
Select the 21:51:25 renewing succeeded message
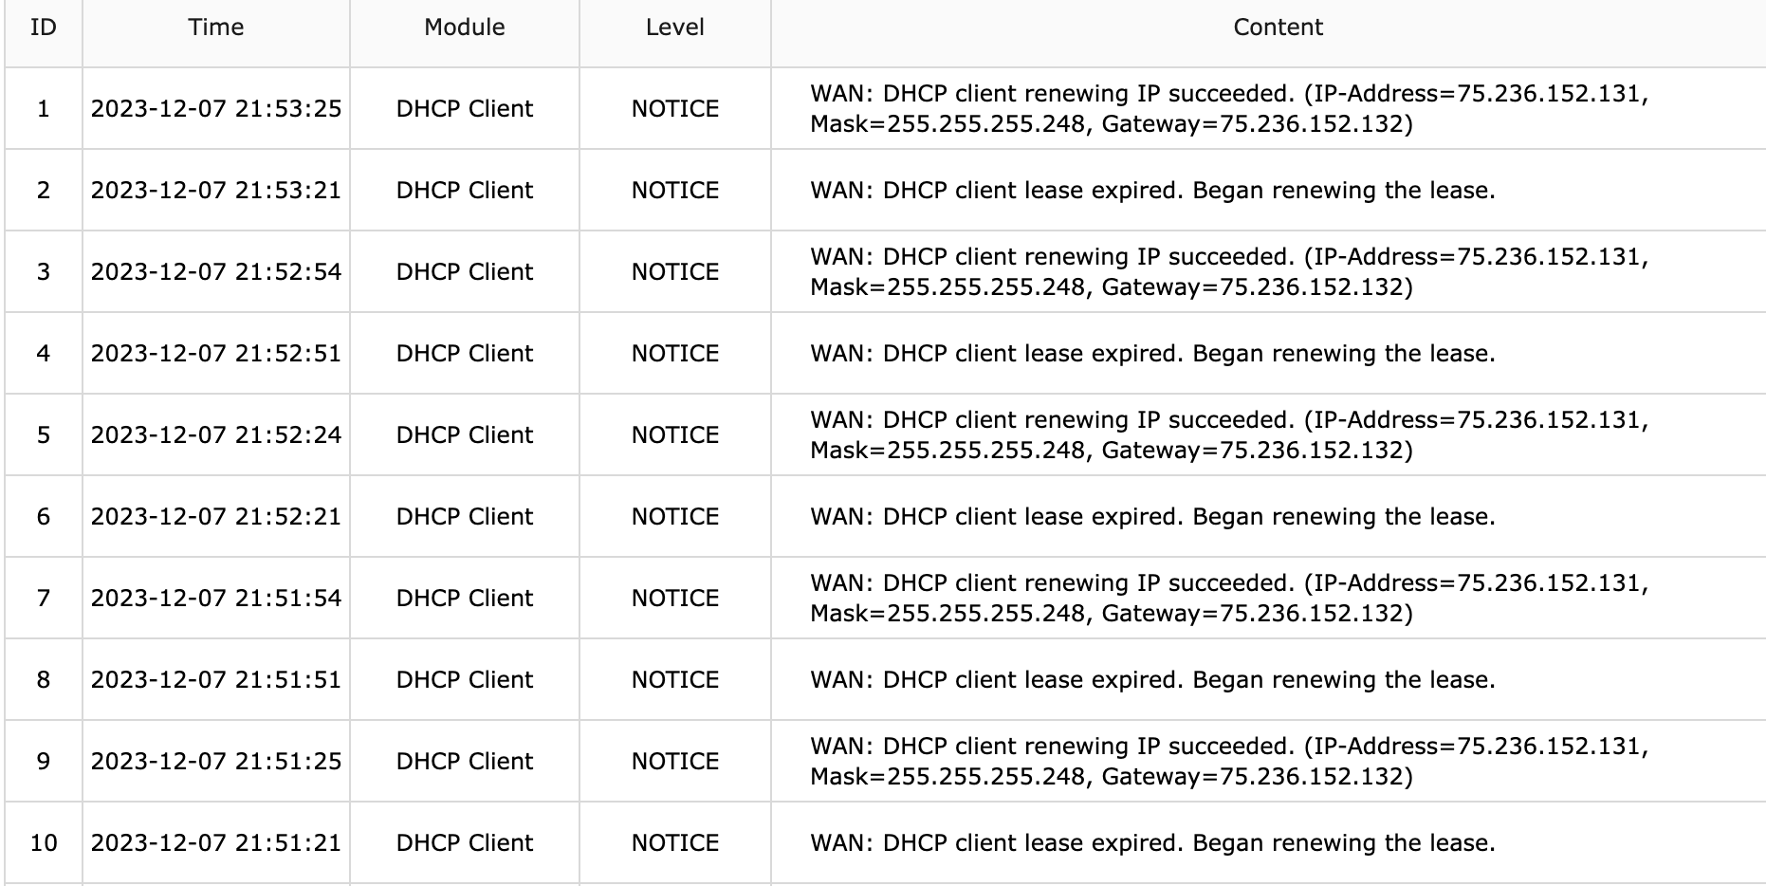[1229, 762]
